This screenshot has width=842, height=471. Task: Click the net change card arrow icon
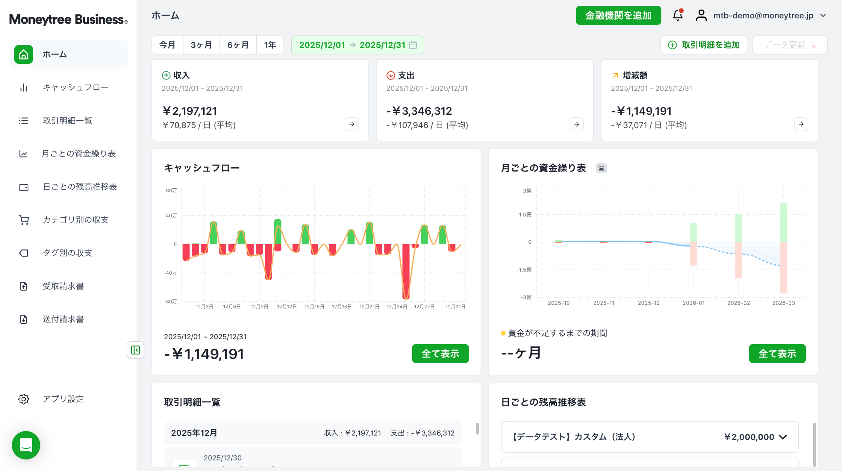tap(801, 124)
